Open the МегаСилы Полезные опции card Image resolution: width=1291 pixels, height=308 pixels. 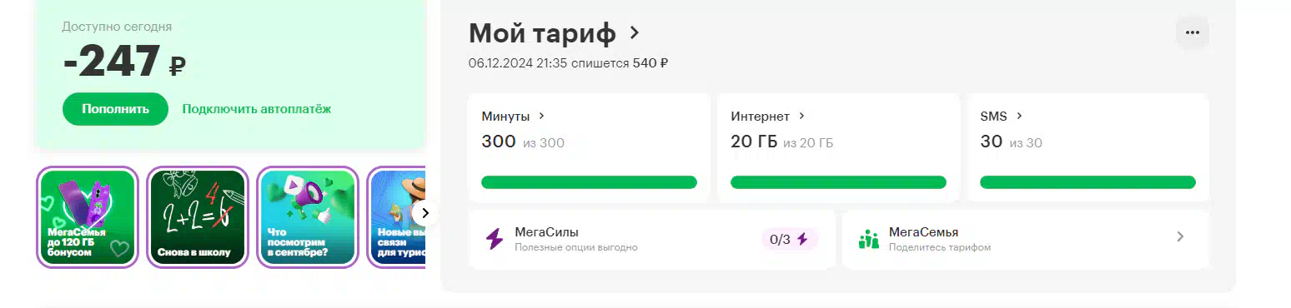coord(651,240)
